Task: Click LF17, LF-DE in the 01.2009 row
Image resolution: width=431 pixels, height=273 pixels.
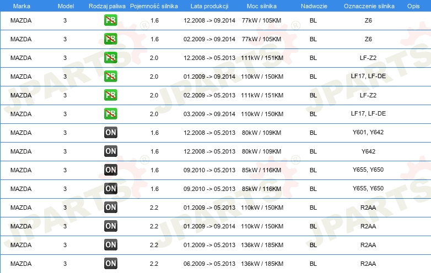Action: [368, 76]
